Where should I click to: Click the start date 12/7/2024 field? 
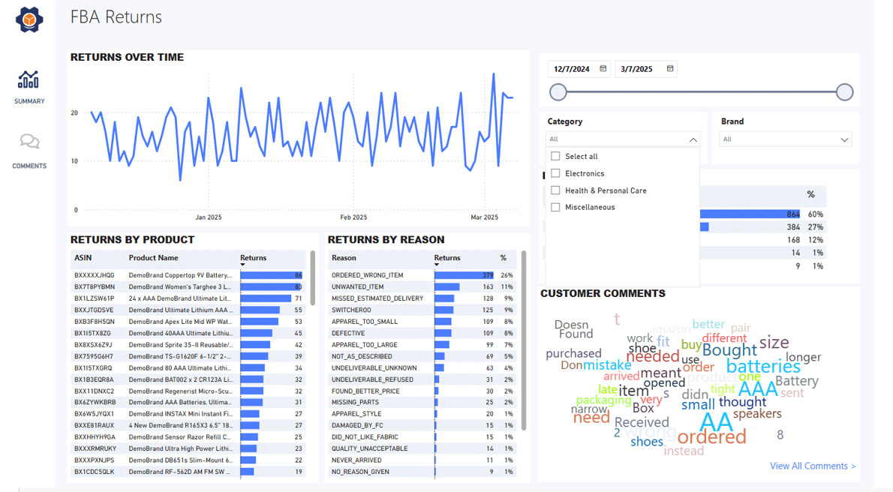tap(572, 69)
